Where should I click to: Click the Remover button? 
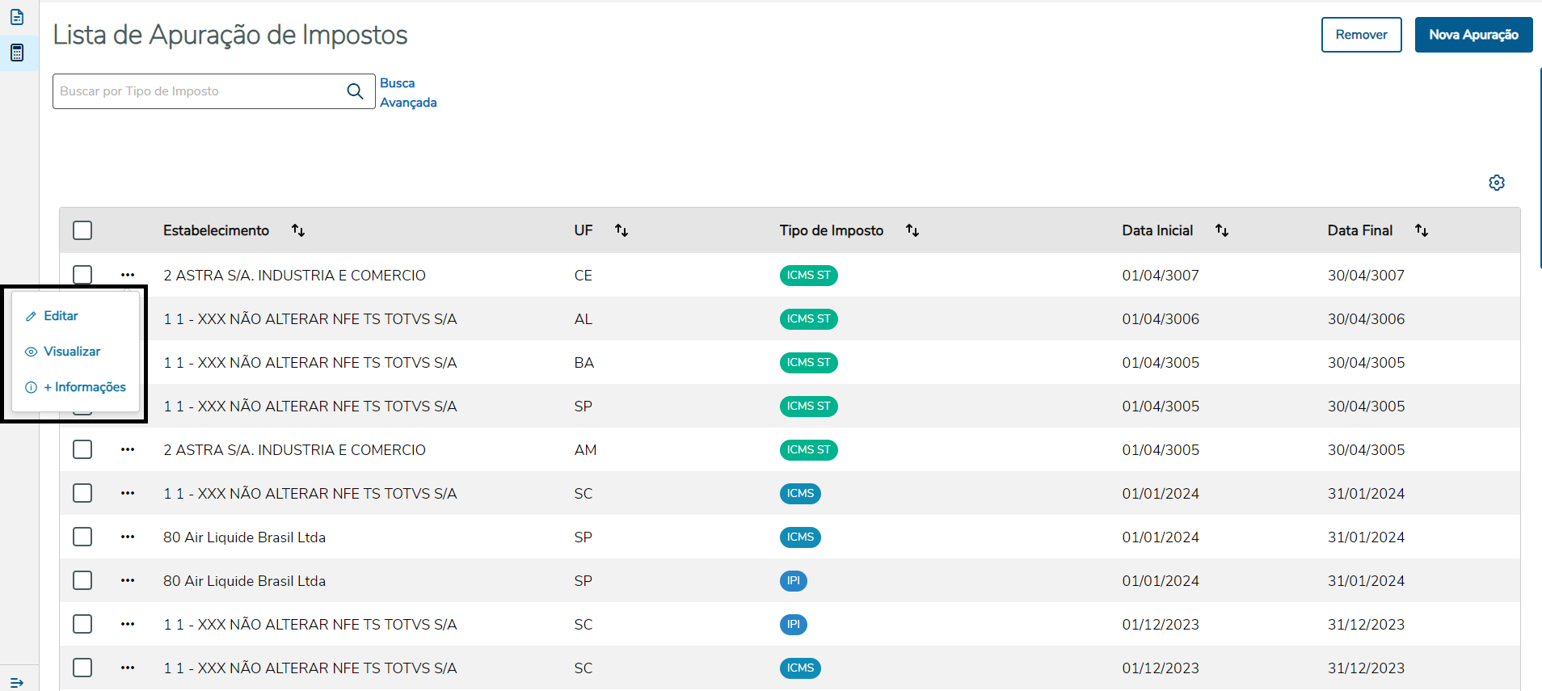[1361, 35]
